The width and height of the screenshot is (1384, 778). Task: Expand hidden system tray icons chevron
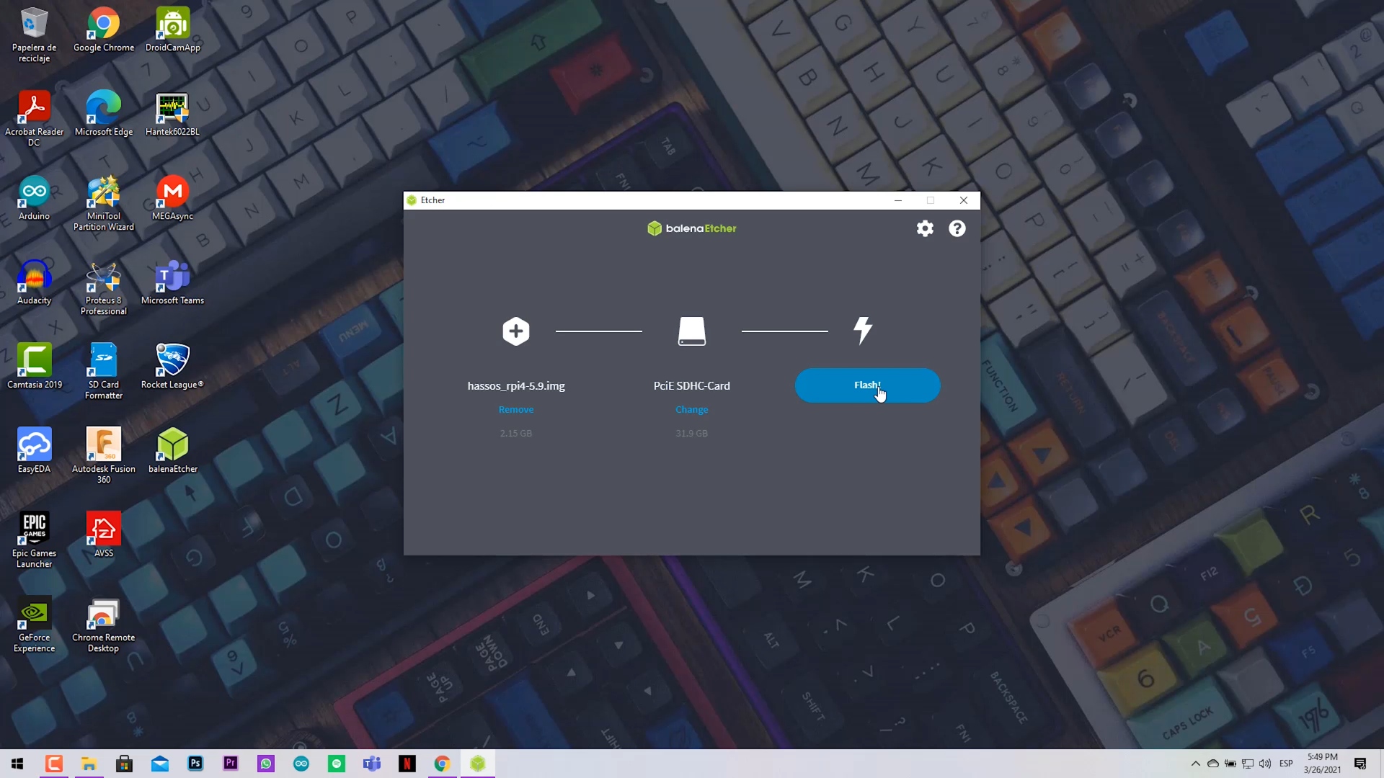click(x=1195, y=764)
